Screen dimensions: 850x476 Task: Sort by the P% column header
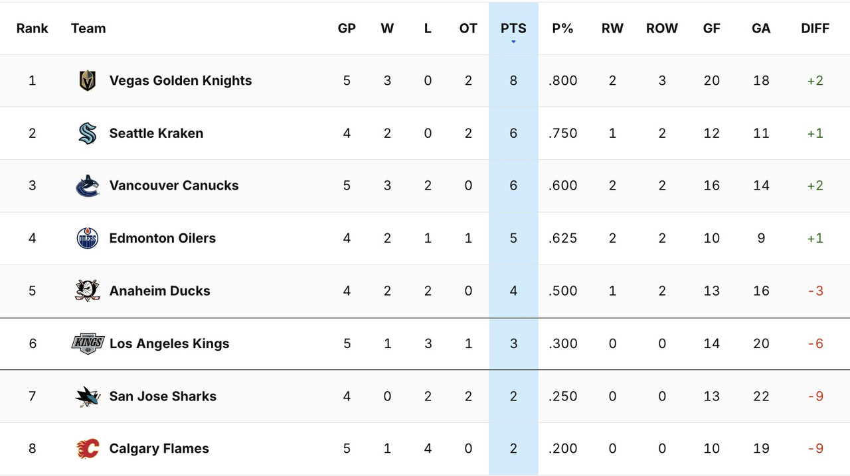[562, 29]
